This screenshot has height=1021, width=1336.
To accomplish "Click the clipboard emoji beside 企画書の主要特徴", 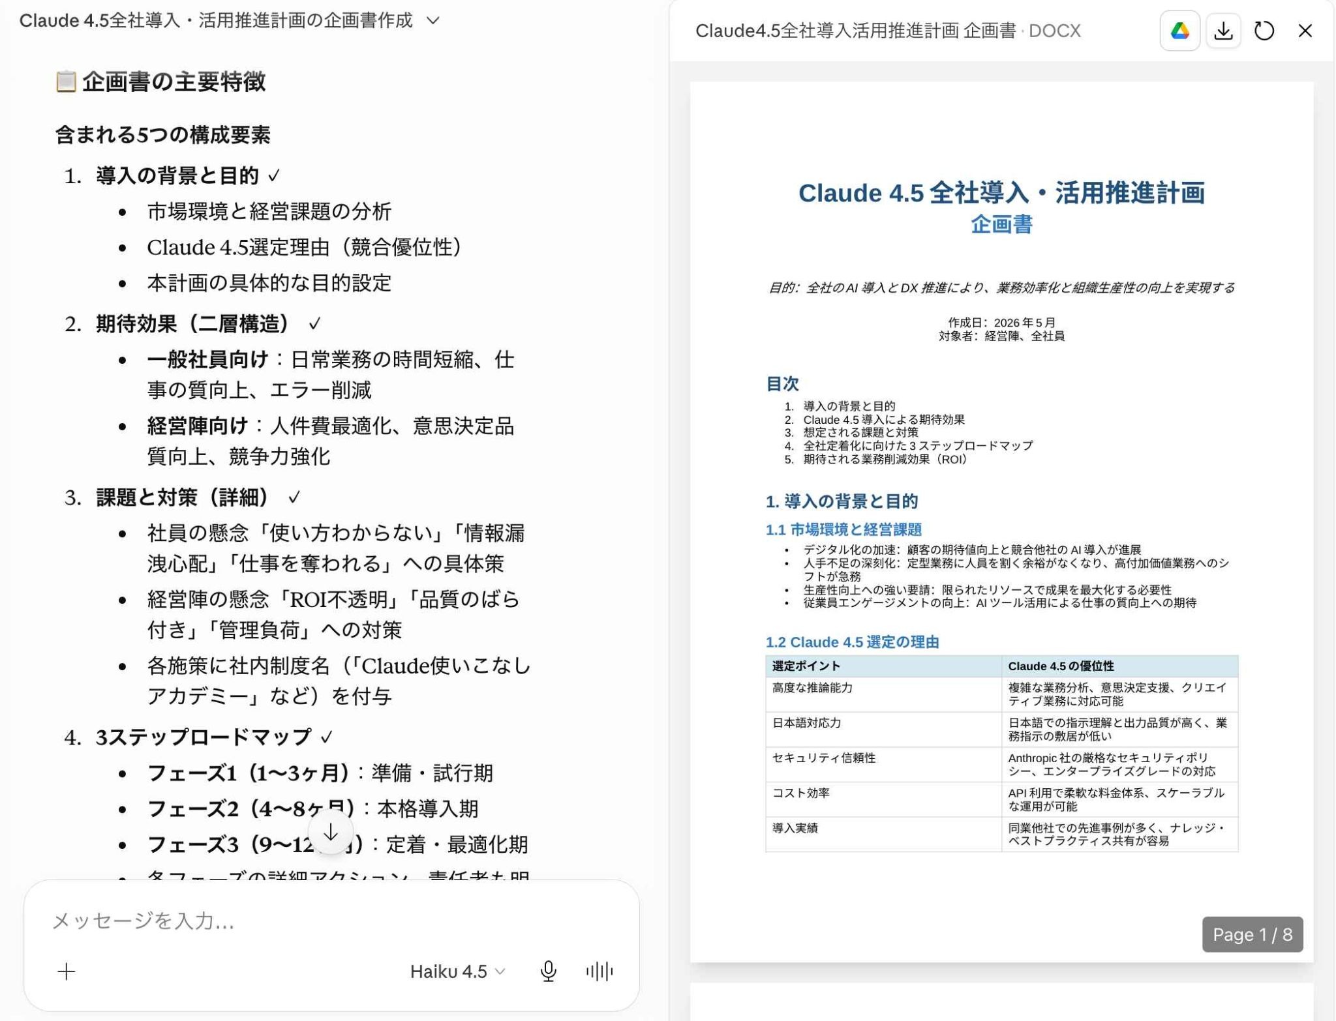I will coord(66,81).
